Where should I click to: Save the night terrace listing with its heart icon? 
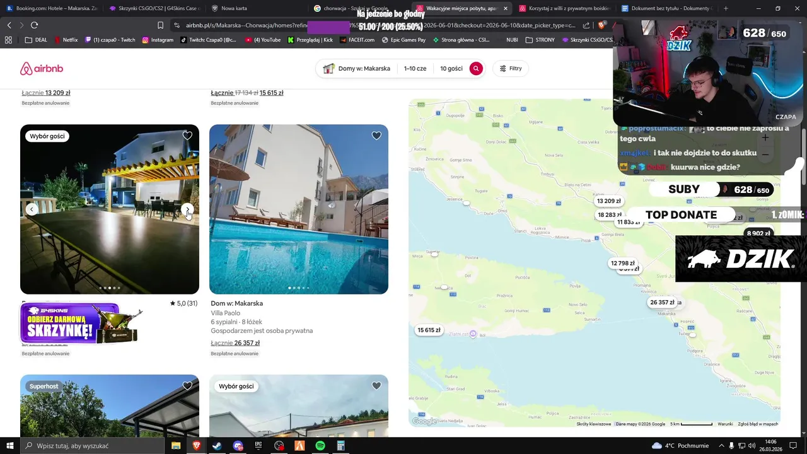(x=187, y=136)
